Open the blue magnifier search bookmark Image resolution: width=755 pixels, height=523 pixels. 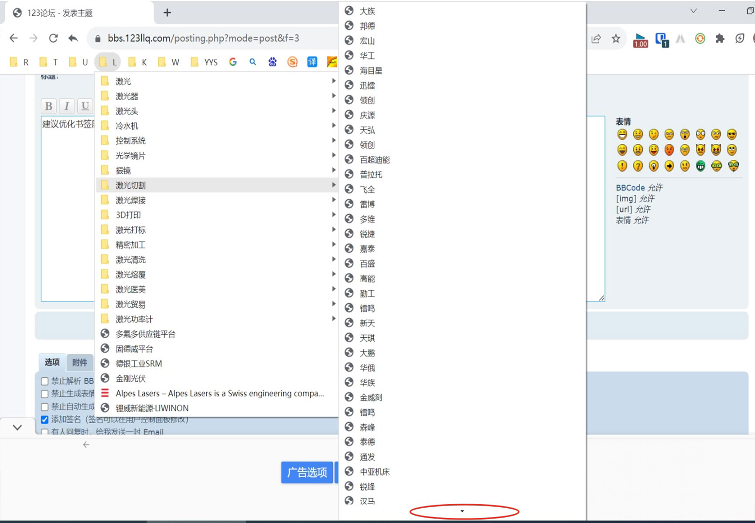(x=253, y=62)
